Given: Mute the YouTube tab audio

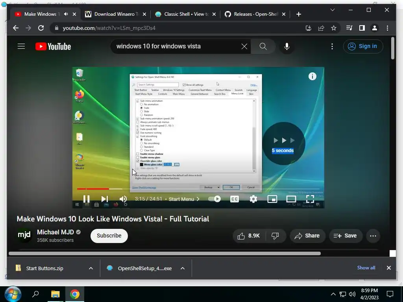Looking at the screenshot, I should pos(66,14).
